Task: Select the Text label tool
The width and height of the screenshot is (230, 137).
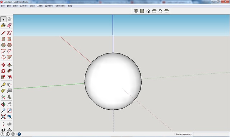Action: pos(9,91)
